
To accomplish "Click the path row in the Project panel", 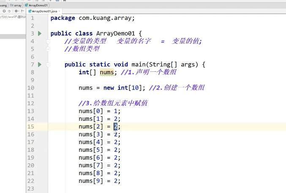I will coord(13,17).
